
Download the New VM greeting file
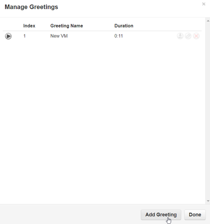180,36
